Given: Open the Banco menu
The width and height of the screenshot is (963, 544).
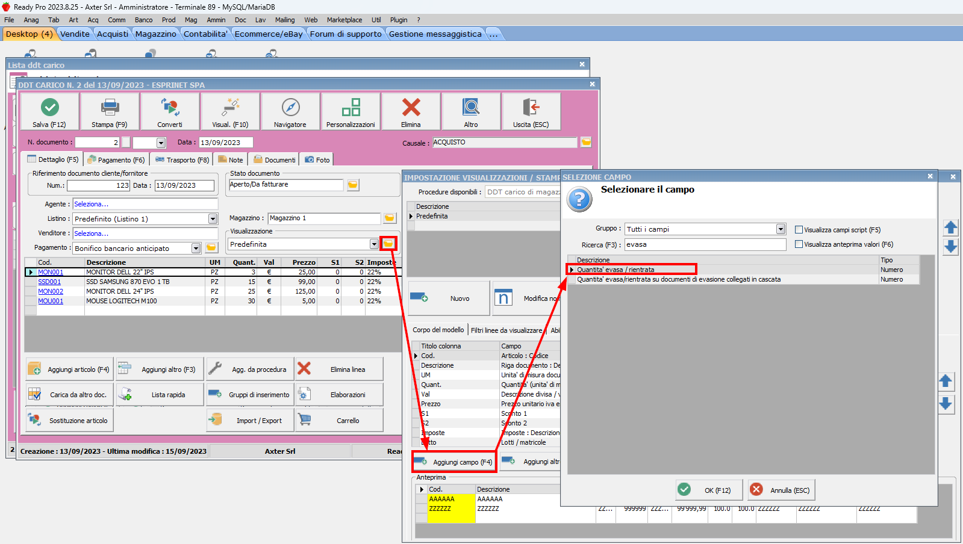Looking at the screenshot, I should pyautogui.click(x=143, y=20).
